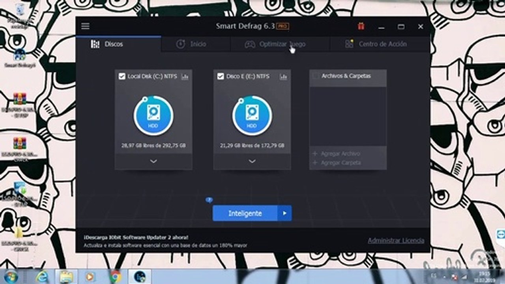
Task: Open the Windows Start button
Action: click(11, 277)
